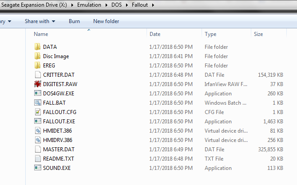The image size is (297, 185).
Task: Select the EREG folder name
Action: (49, 66)
